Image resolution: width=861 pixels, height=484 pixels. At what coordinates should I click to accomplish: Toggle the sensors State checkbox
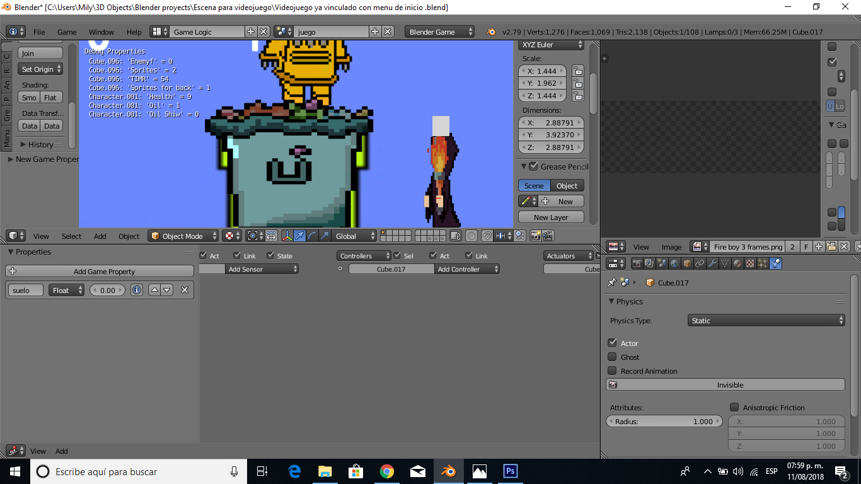[x=270, y=255]
